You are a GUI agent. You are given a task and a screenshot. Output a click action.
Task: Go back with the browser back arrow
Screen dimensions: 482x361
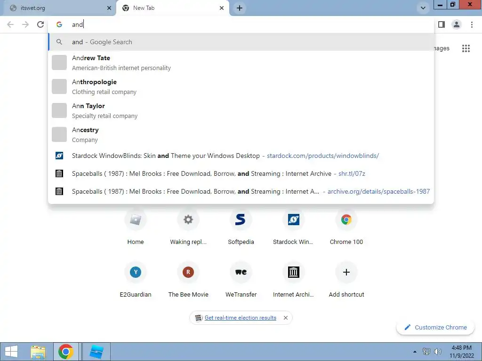[x=10, y=24]
